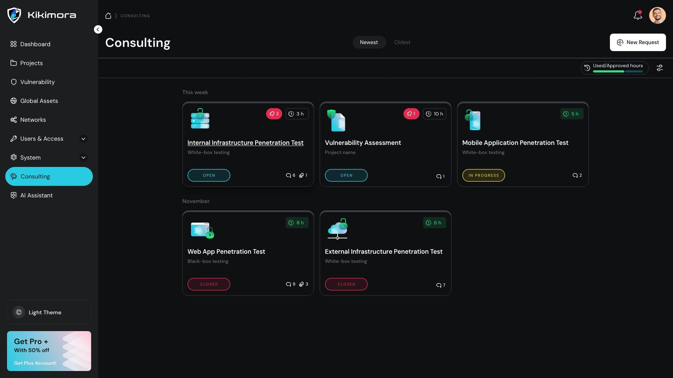Open the Vulnerability Assessment card title
673x378 pixels.
[x=363, y=143]
